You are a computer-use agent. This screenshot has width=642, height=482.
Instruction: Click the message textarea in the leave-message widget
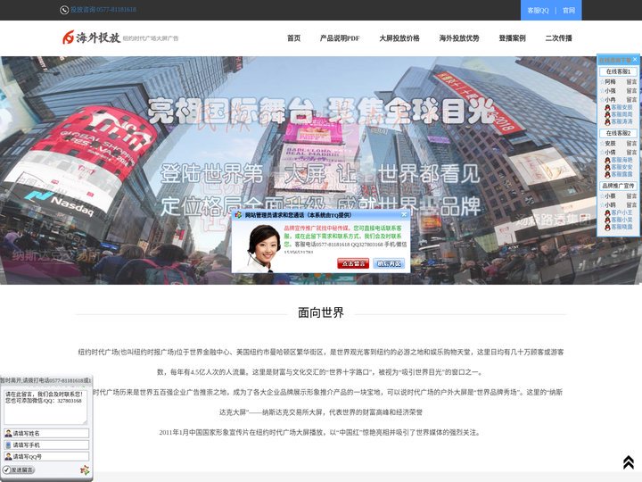click(45, 407)
